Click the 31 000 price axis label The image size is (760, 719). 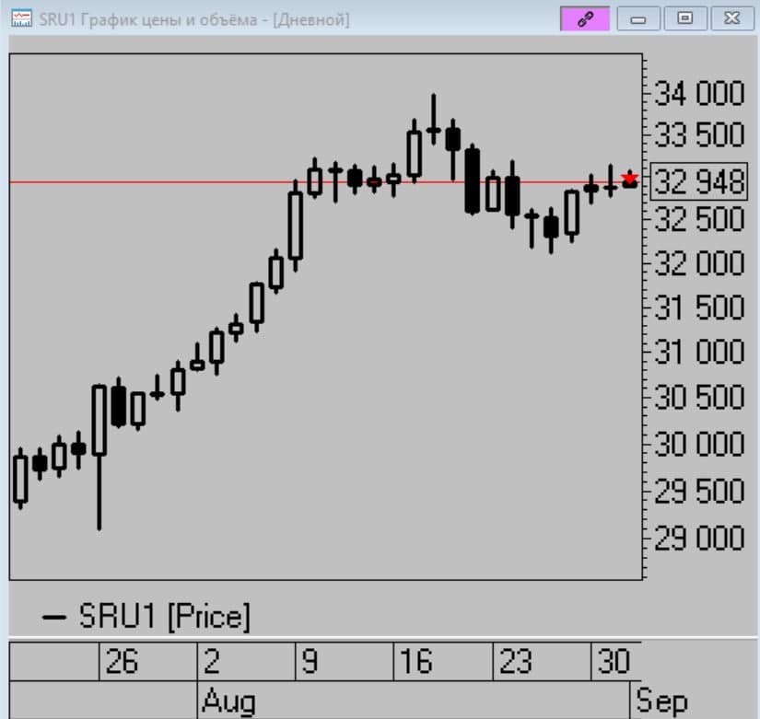click(699, 353)
